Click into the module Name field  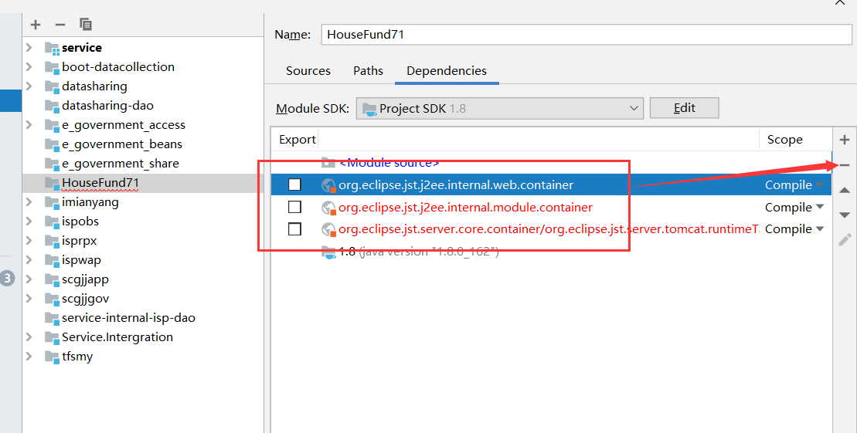(586, 35)
